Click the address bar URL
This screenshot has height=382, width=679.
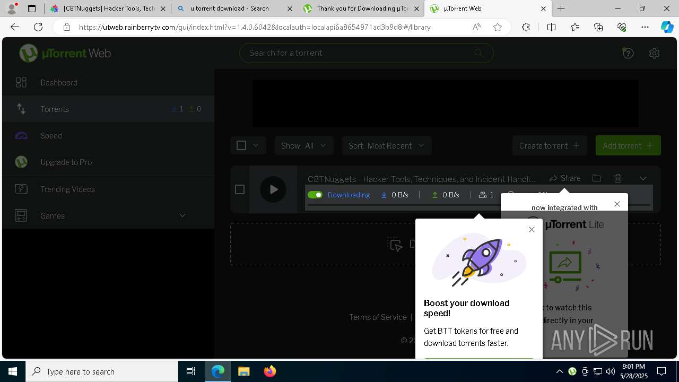pyautogui.click(x=255, y=27)
